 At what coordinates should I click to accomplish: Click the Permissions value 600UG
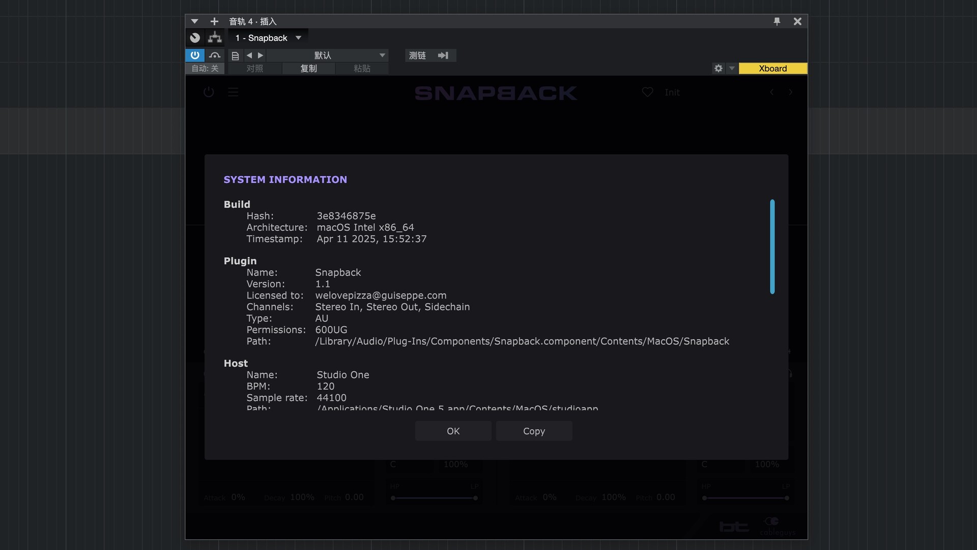pyautogui.click(x=331, y=330)
